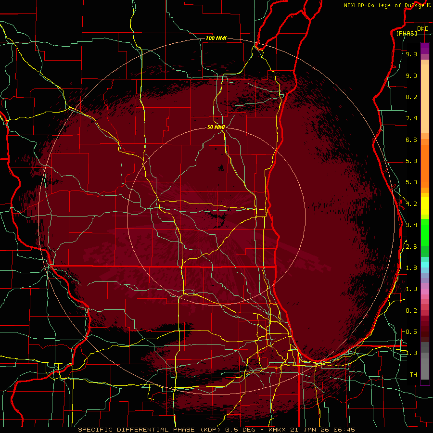The height and width of the screenshot is (433, 433).
Task: Click the 3.4 legend value
Action: (x=411, y=225)
